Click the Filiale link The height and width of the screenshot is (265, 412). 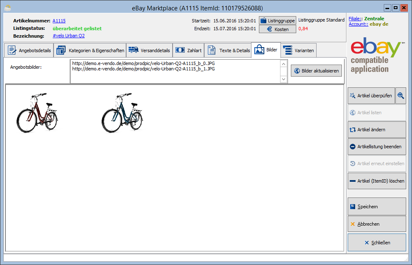[355, 19]
